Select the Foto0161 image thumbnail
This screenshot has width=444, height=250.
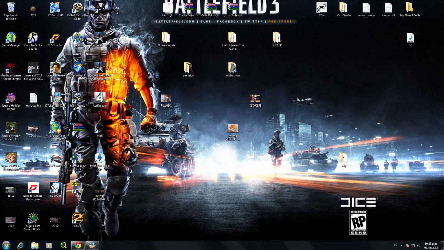166,98
